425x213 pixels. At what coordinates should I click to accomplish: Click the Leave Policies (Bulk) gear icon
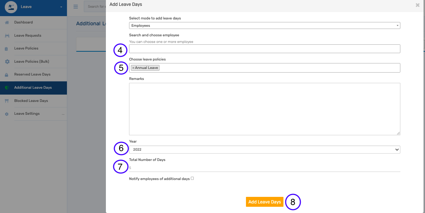(7, 62)
